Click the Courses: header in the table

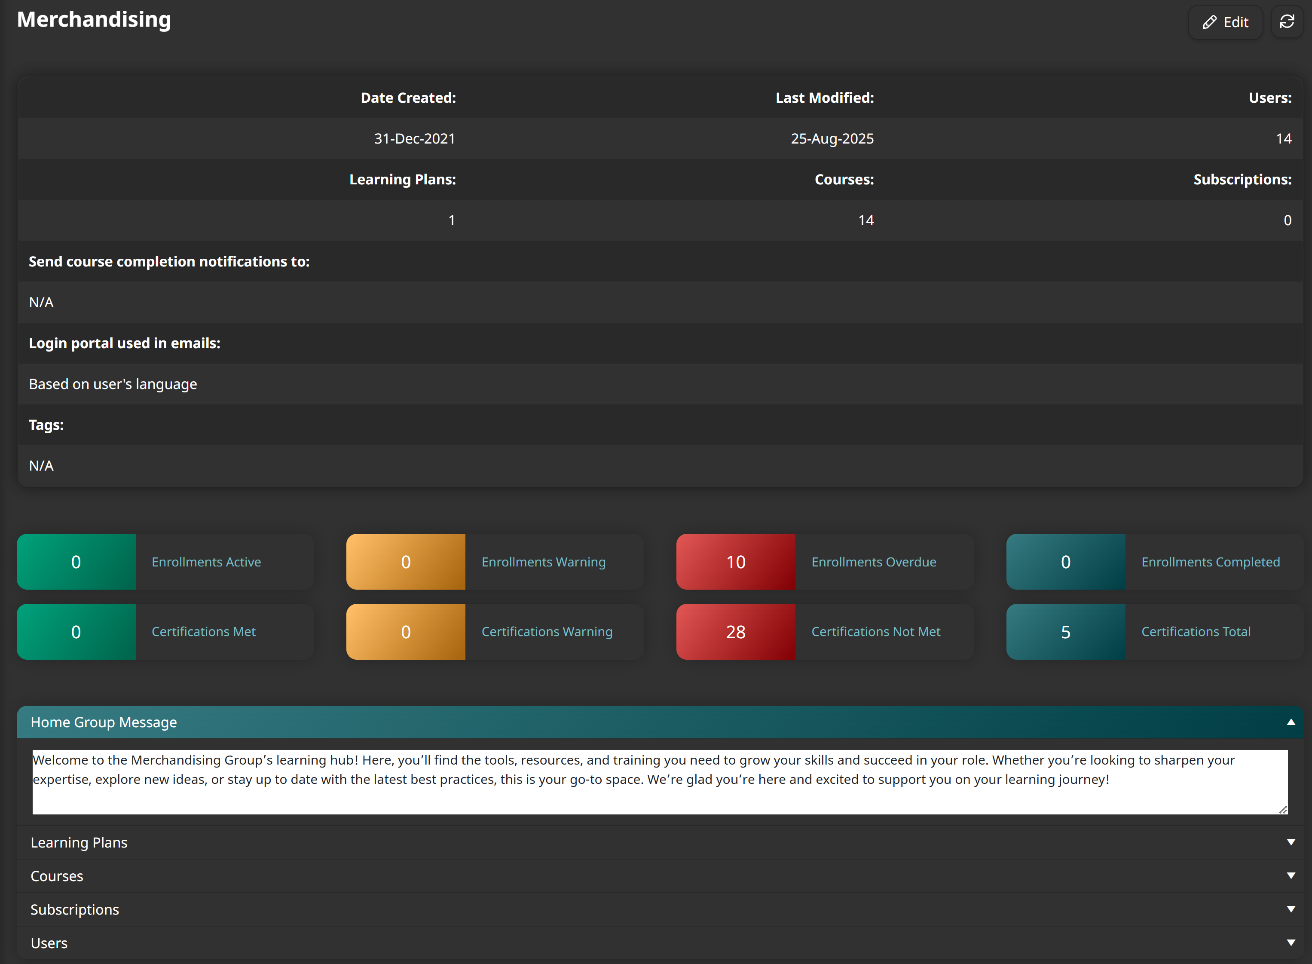click(844, 179)
